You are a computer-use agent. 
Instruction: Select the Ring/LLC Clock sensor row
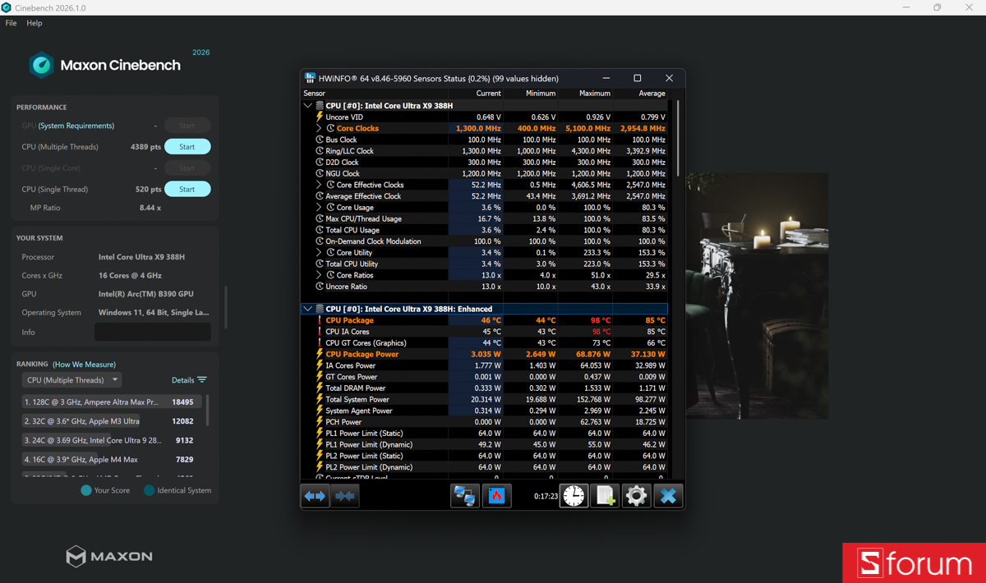485,151
